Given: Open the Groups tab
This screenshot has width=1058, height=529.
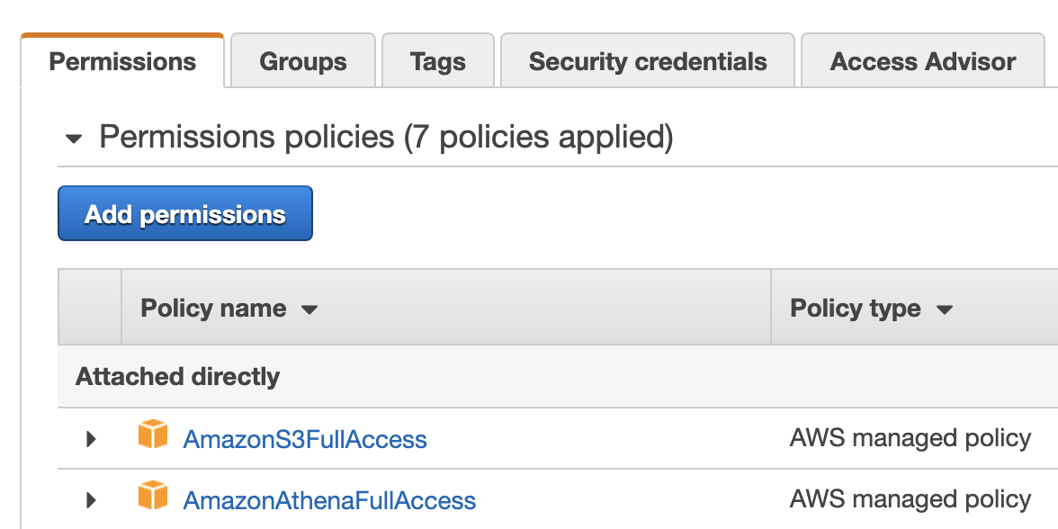Looking at the screenshot, I should pos(303,61).
